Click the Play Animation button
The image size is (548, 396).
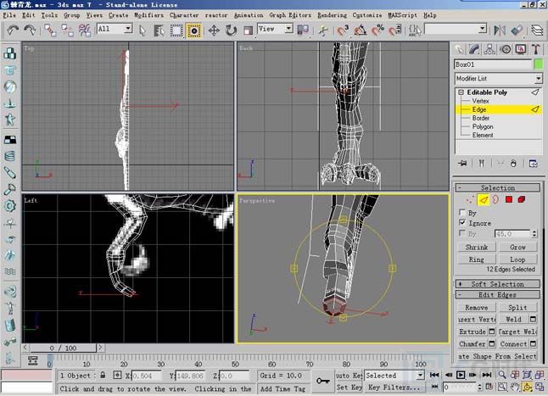[461, 375]
